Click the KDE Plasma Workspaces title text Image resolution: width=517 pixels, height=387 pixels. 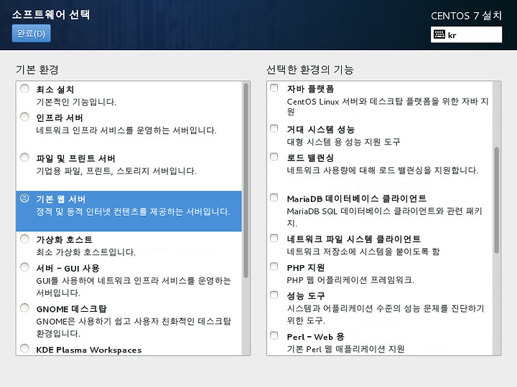coord(89,350)
